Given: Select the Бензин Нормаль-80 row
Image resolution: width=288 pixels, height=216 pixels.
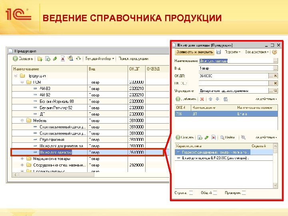Looking at the screenshot, I should point(90,101).
